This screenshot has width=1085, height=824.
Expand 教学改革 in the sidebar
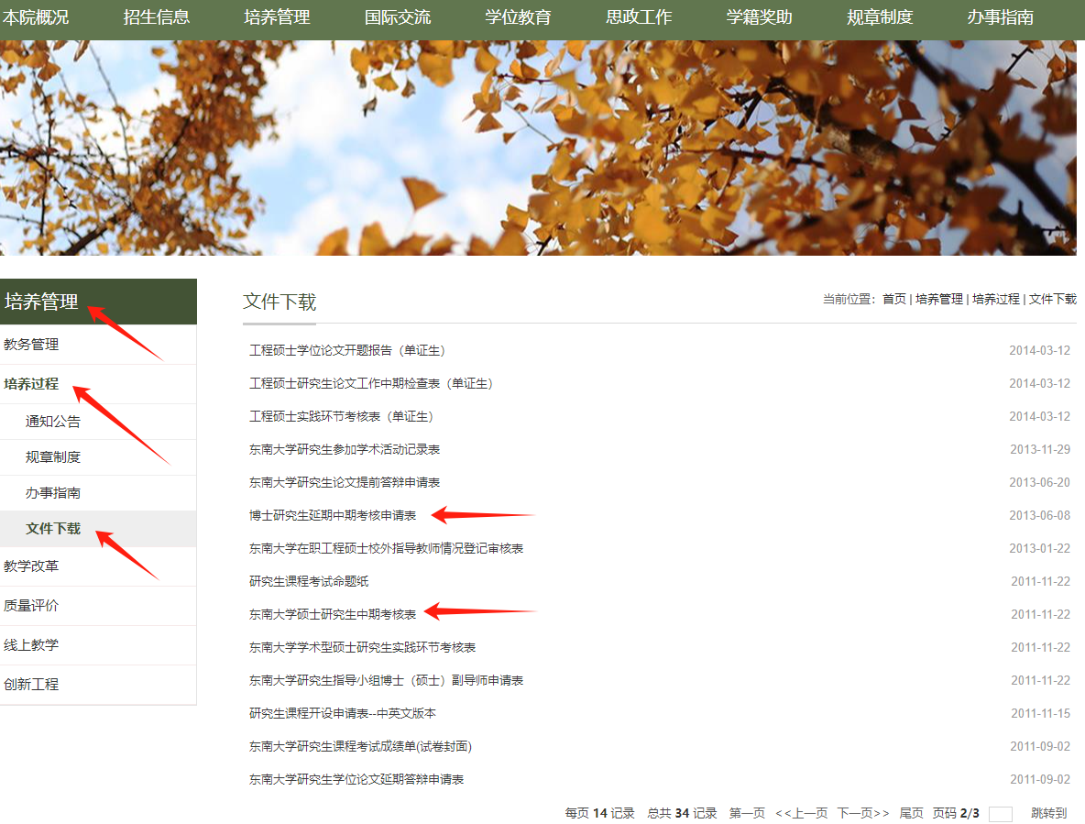tap(31, 566)
